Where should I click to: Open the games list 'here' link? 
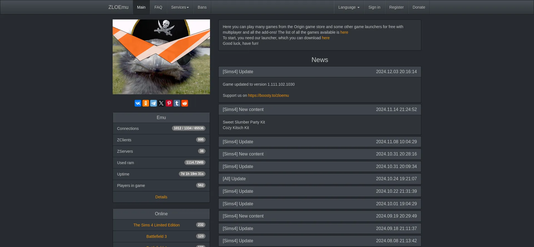click(344, 32)
